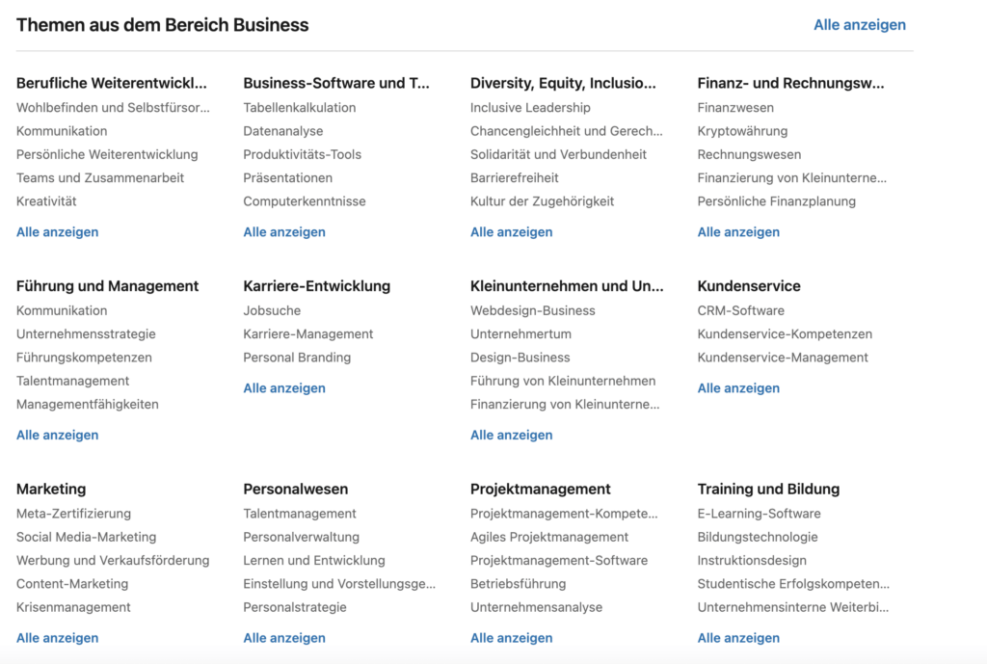987x664 pixels.
Task: Select the "Webdesign-Business" link
Action: click(532, 311)
